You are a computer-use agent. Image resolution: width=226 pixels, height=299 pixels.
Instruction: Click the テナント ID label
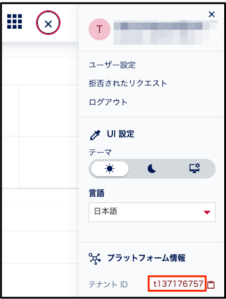click(108, 284)
